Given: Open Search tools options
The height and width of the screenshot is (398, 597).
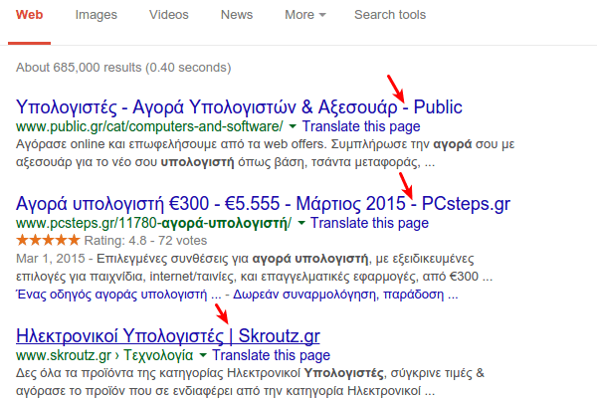Looking at the screenshot, I should pos(390,15).
